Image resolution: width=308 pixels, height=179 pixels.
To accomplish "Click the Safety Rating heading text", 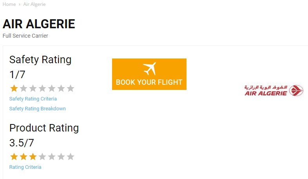I will pos(40,60).
